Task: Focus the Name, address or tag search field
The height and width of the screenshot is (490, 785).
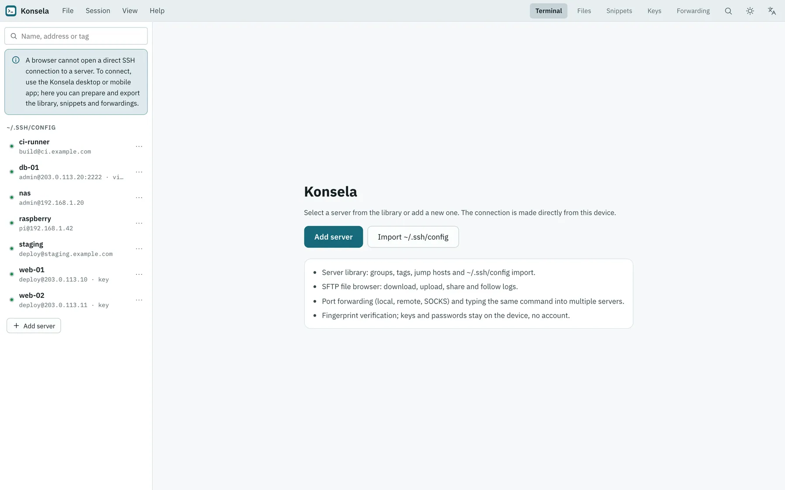Action: pyautogui.click(x=76, y=36)
